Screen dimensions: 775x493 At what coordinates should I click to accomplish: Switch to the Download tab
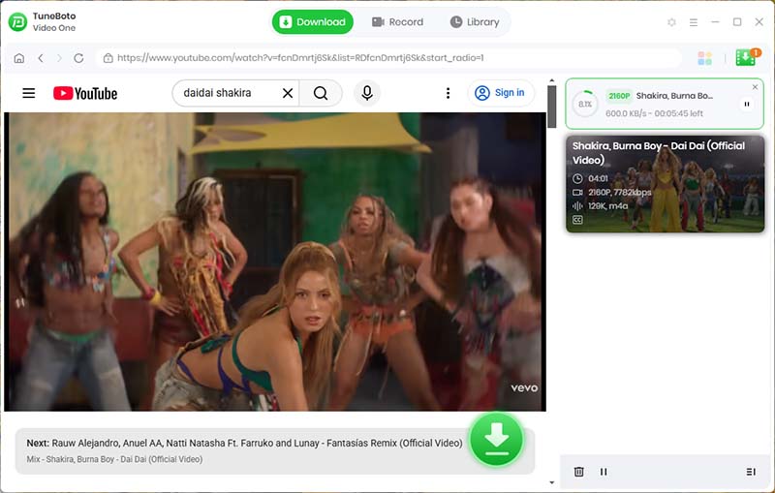(312, 21)
